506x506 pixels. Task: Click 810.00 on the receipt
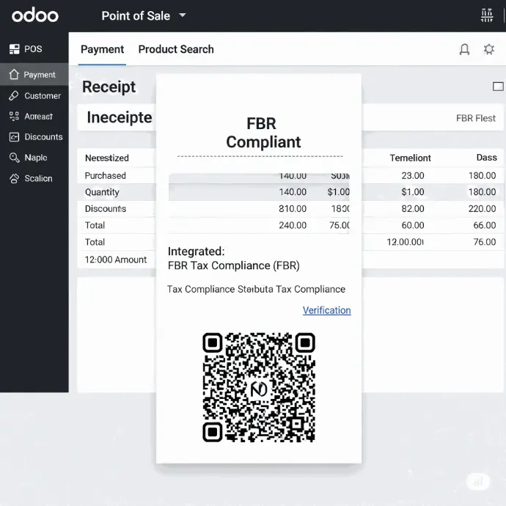pos(293,209)
